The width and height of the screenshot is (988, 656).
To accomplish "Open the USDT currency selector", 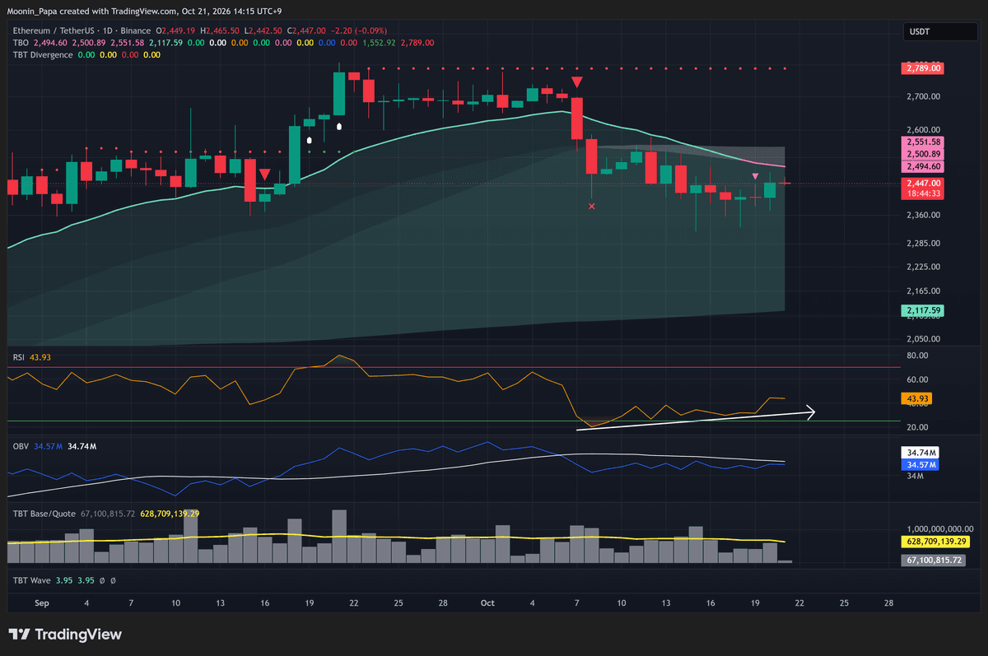I will (x=939, y=31).
